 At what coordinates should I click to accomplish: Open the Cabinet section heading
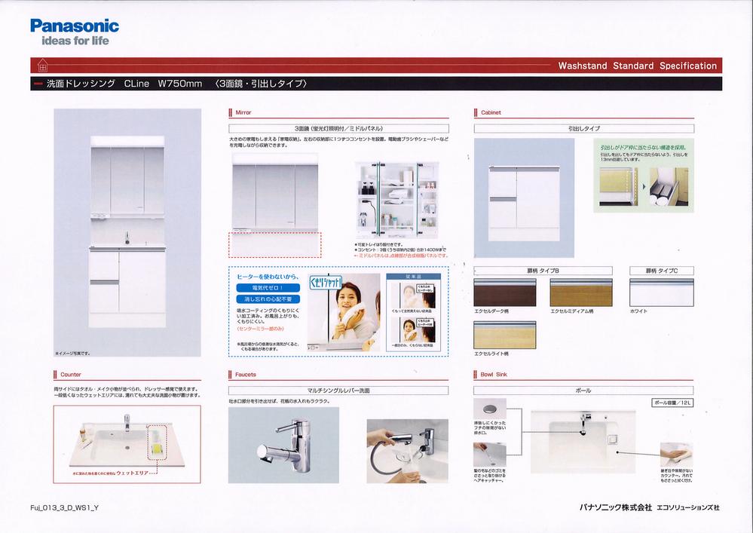(490, 112)
